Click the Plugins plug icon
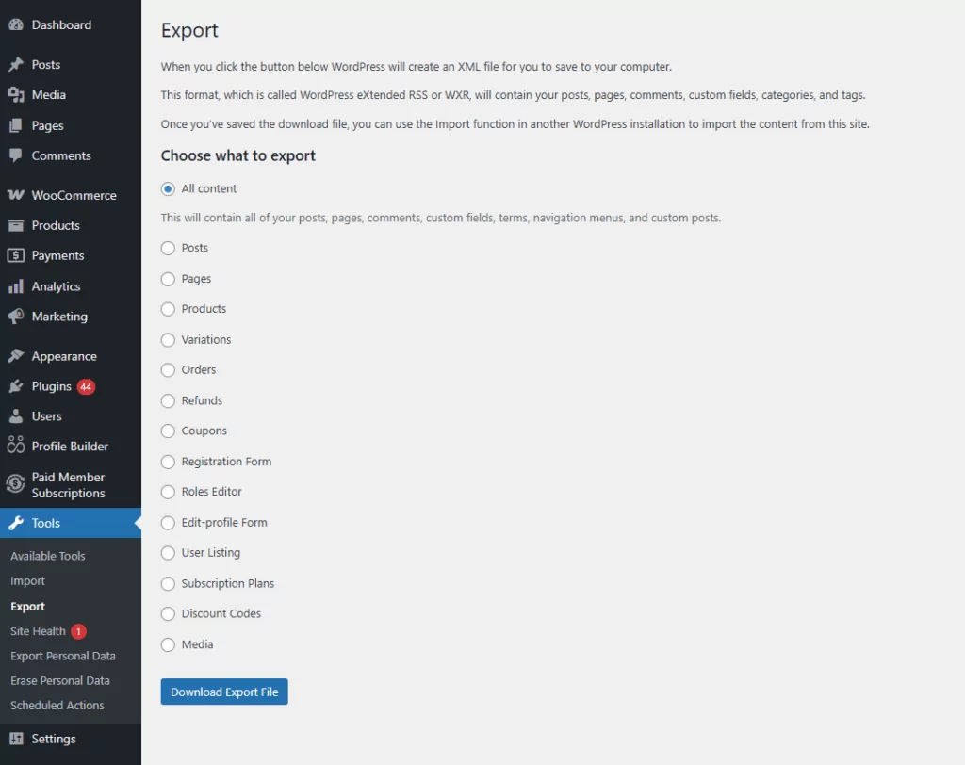This screenshot has height=765, width=965. [15, 386]
